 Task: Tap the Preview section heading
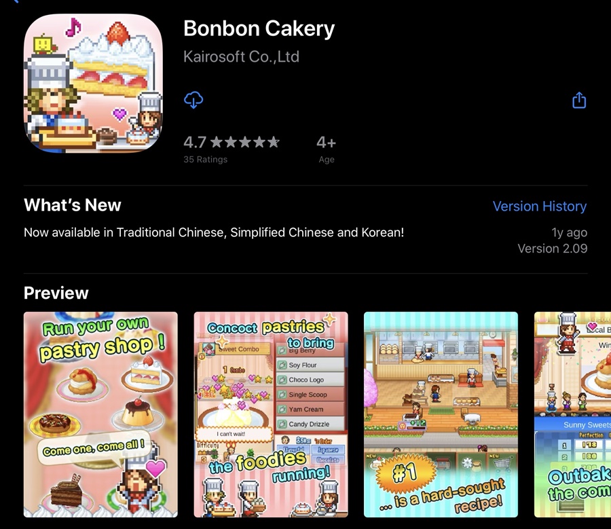(56, 293)
